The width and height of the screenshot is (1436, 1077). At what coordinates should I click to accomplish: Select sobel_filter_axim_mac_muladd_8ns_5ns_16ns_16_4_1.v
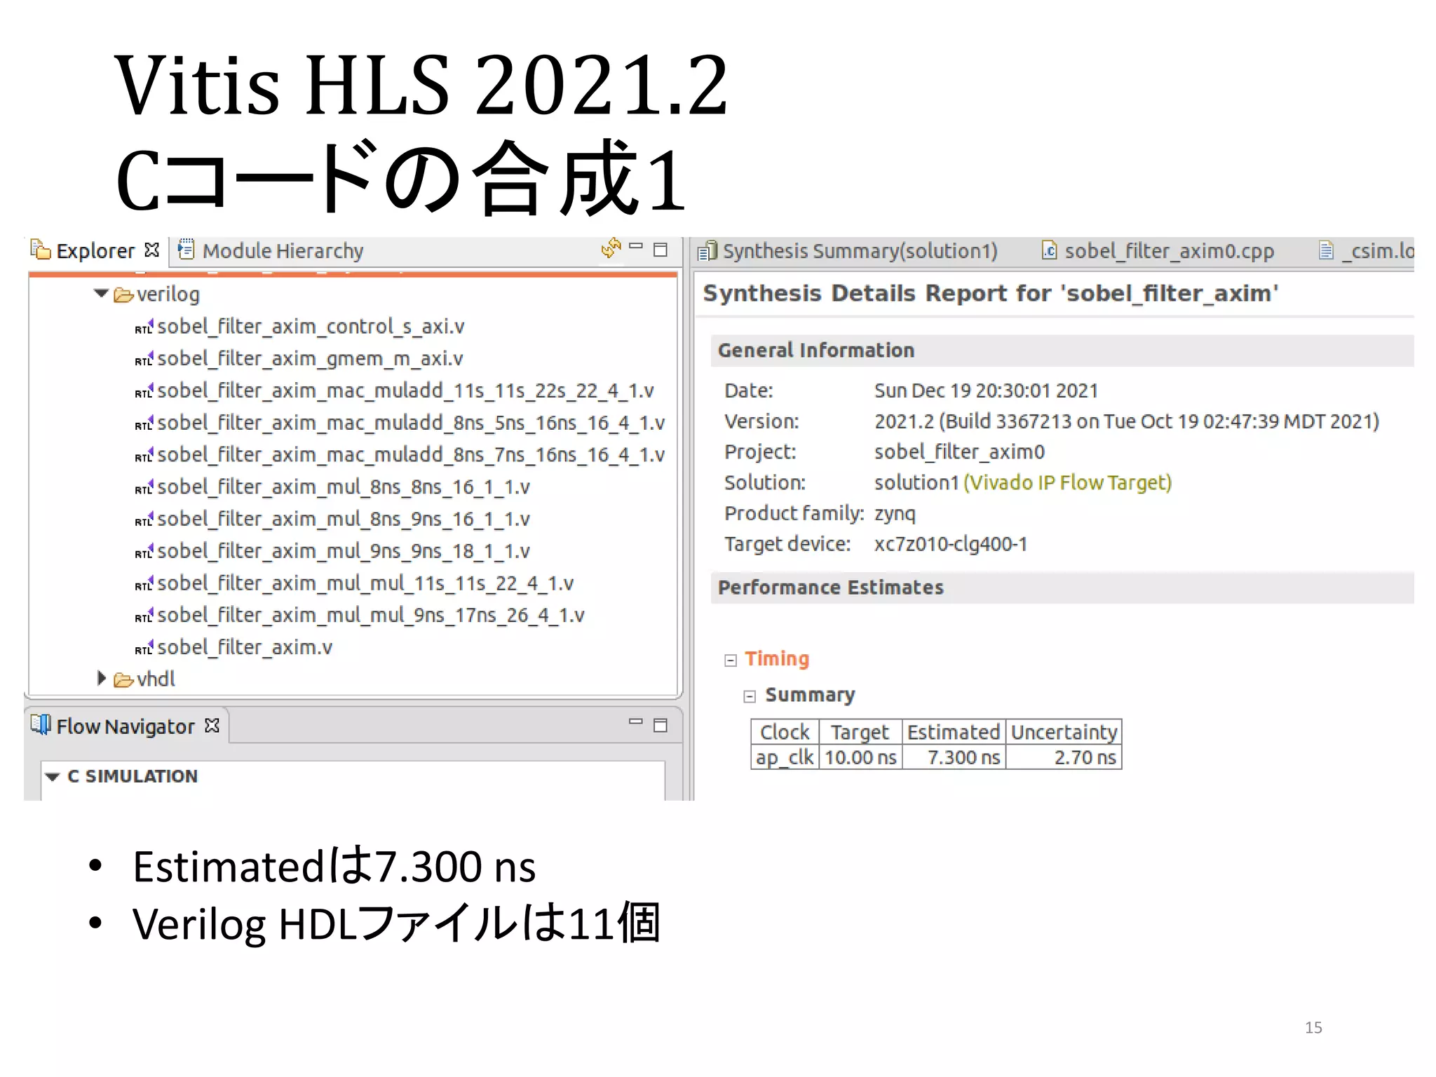411,423
